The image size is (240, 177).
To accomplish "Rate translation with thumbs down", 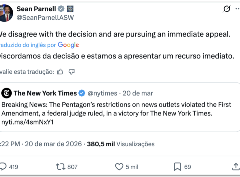I will [x=71, y=71].
